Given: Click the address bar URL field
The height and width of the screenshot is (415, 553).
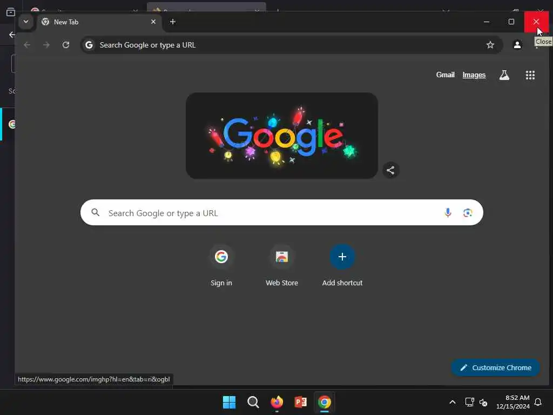Looking at the screenshot, I should (291, 45).
